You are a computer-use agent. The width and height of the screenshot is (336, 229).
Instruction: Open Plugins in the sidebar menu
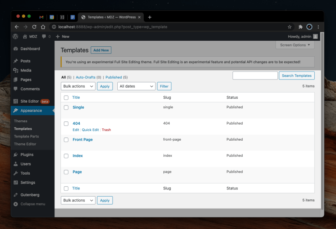click(27, 155)
